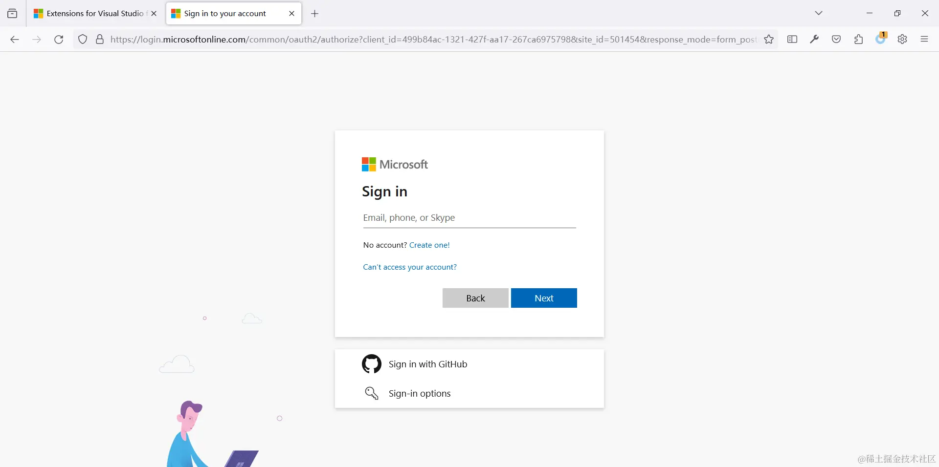
Task: Close the Extensions for Visual Studio tab
Action: [154, 14]
